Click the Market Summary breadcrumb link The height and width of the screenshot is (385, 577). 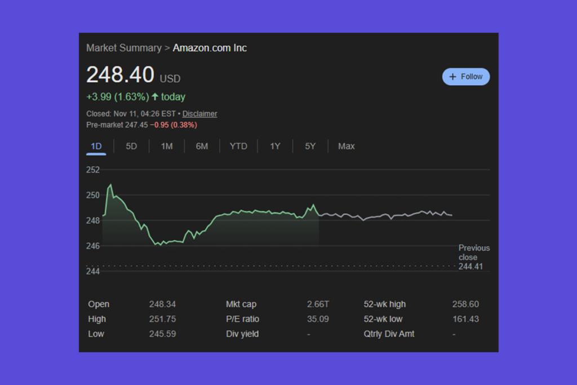pyautogui.click(x=124, y=48)
